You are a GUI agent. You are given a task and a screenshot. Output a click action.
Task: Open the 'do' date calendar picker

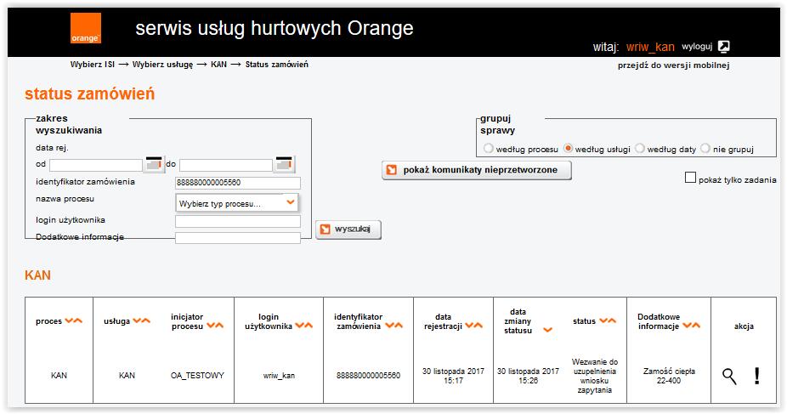click(x=284, y=163)
